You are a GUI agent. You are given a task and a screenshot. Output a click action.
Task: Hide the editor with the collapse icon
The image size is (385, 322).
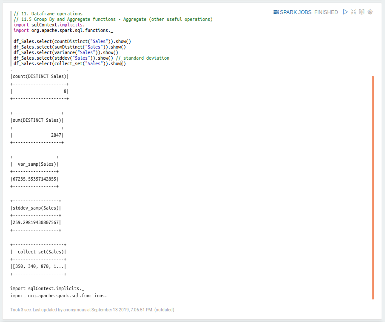point(354,12)
